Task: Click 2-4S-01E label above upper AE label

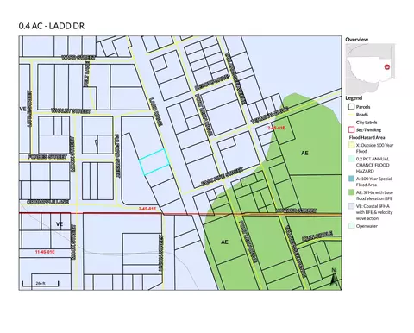Action: click(276, 128)
